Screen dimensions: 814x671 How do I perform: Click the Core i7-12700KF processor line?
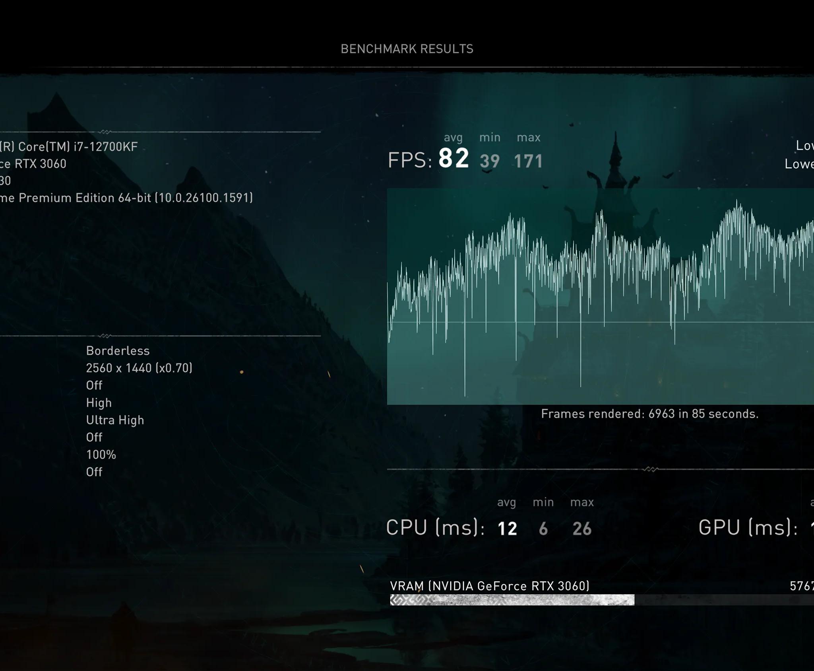tap(69, 147)
